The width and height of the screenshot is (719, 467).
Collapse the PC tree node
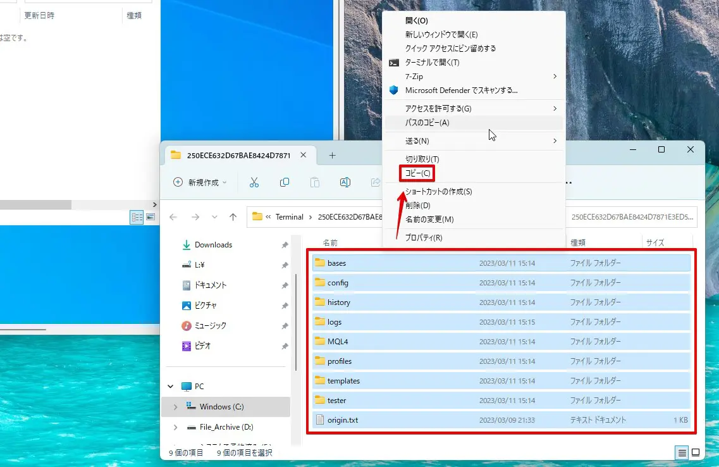point(170,387)
